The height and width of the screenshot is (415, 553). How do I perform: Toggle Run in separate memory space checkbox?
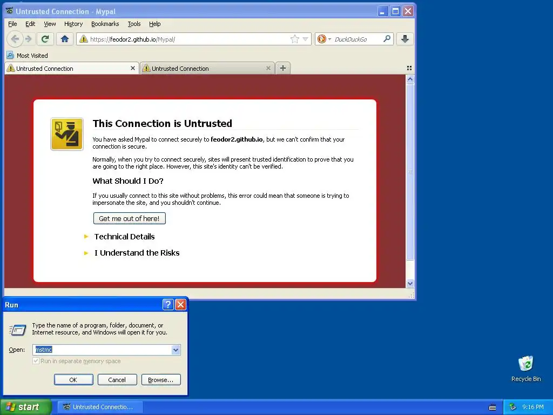coord(36,361)
